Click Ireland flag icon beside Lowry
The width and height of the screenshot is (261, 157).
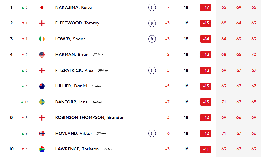[42, 39]
